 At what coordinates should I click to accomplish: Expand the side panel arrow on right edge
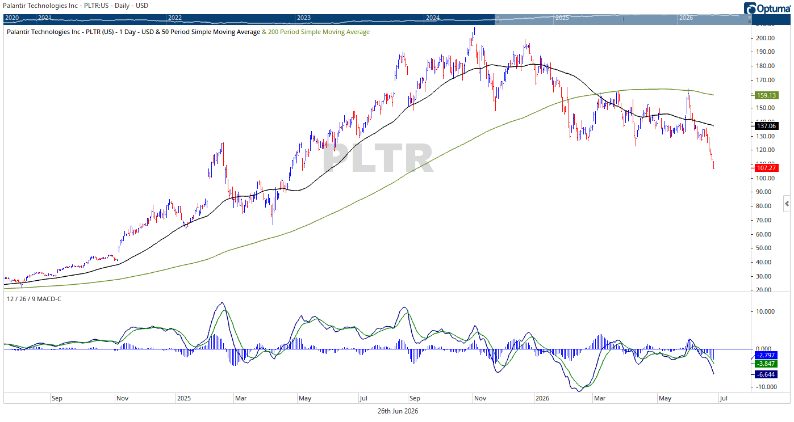tap(787, 202)
